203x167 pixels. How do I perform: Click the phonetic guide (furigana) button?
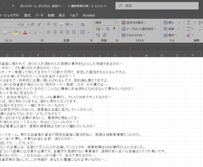[x=35, y=32]
